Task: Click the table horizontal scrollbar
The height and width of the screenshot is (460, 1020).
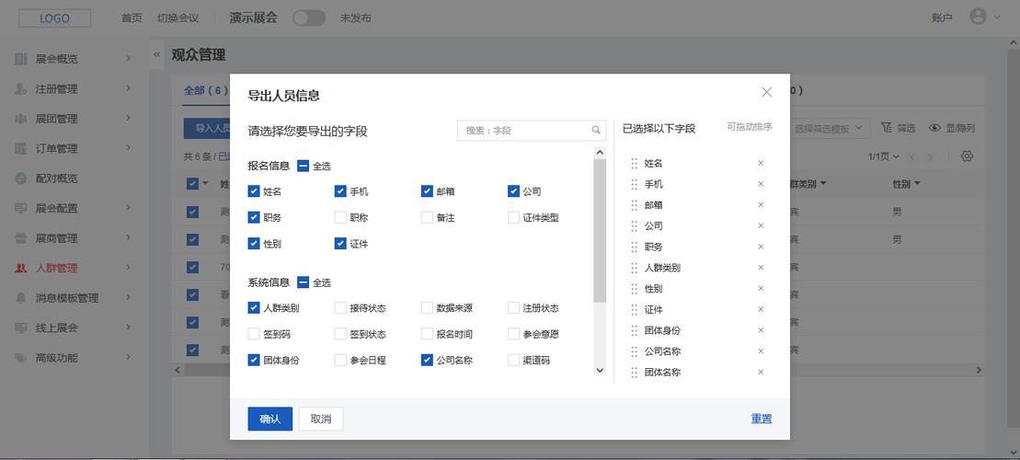Action: [579, 370]
